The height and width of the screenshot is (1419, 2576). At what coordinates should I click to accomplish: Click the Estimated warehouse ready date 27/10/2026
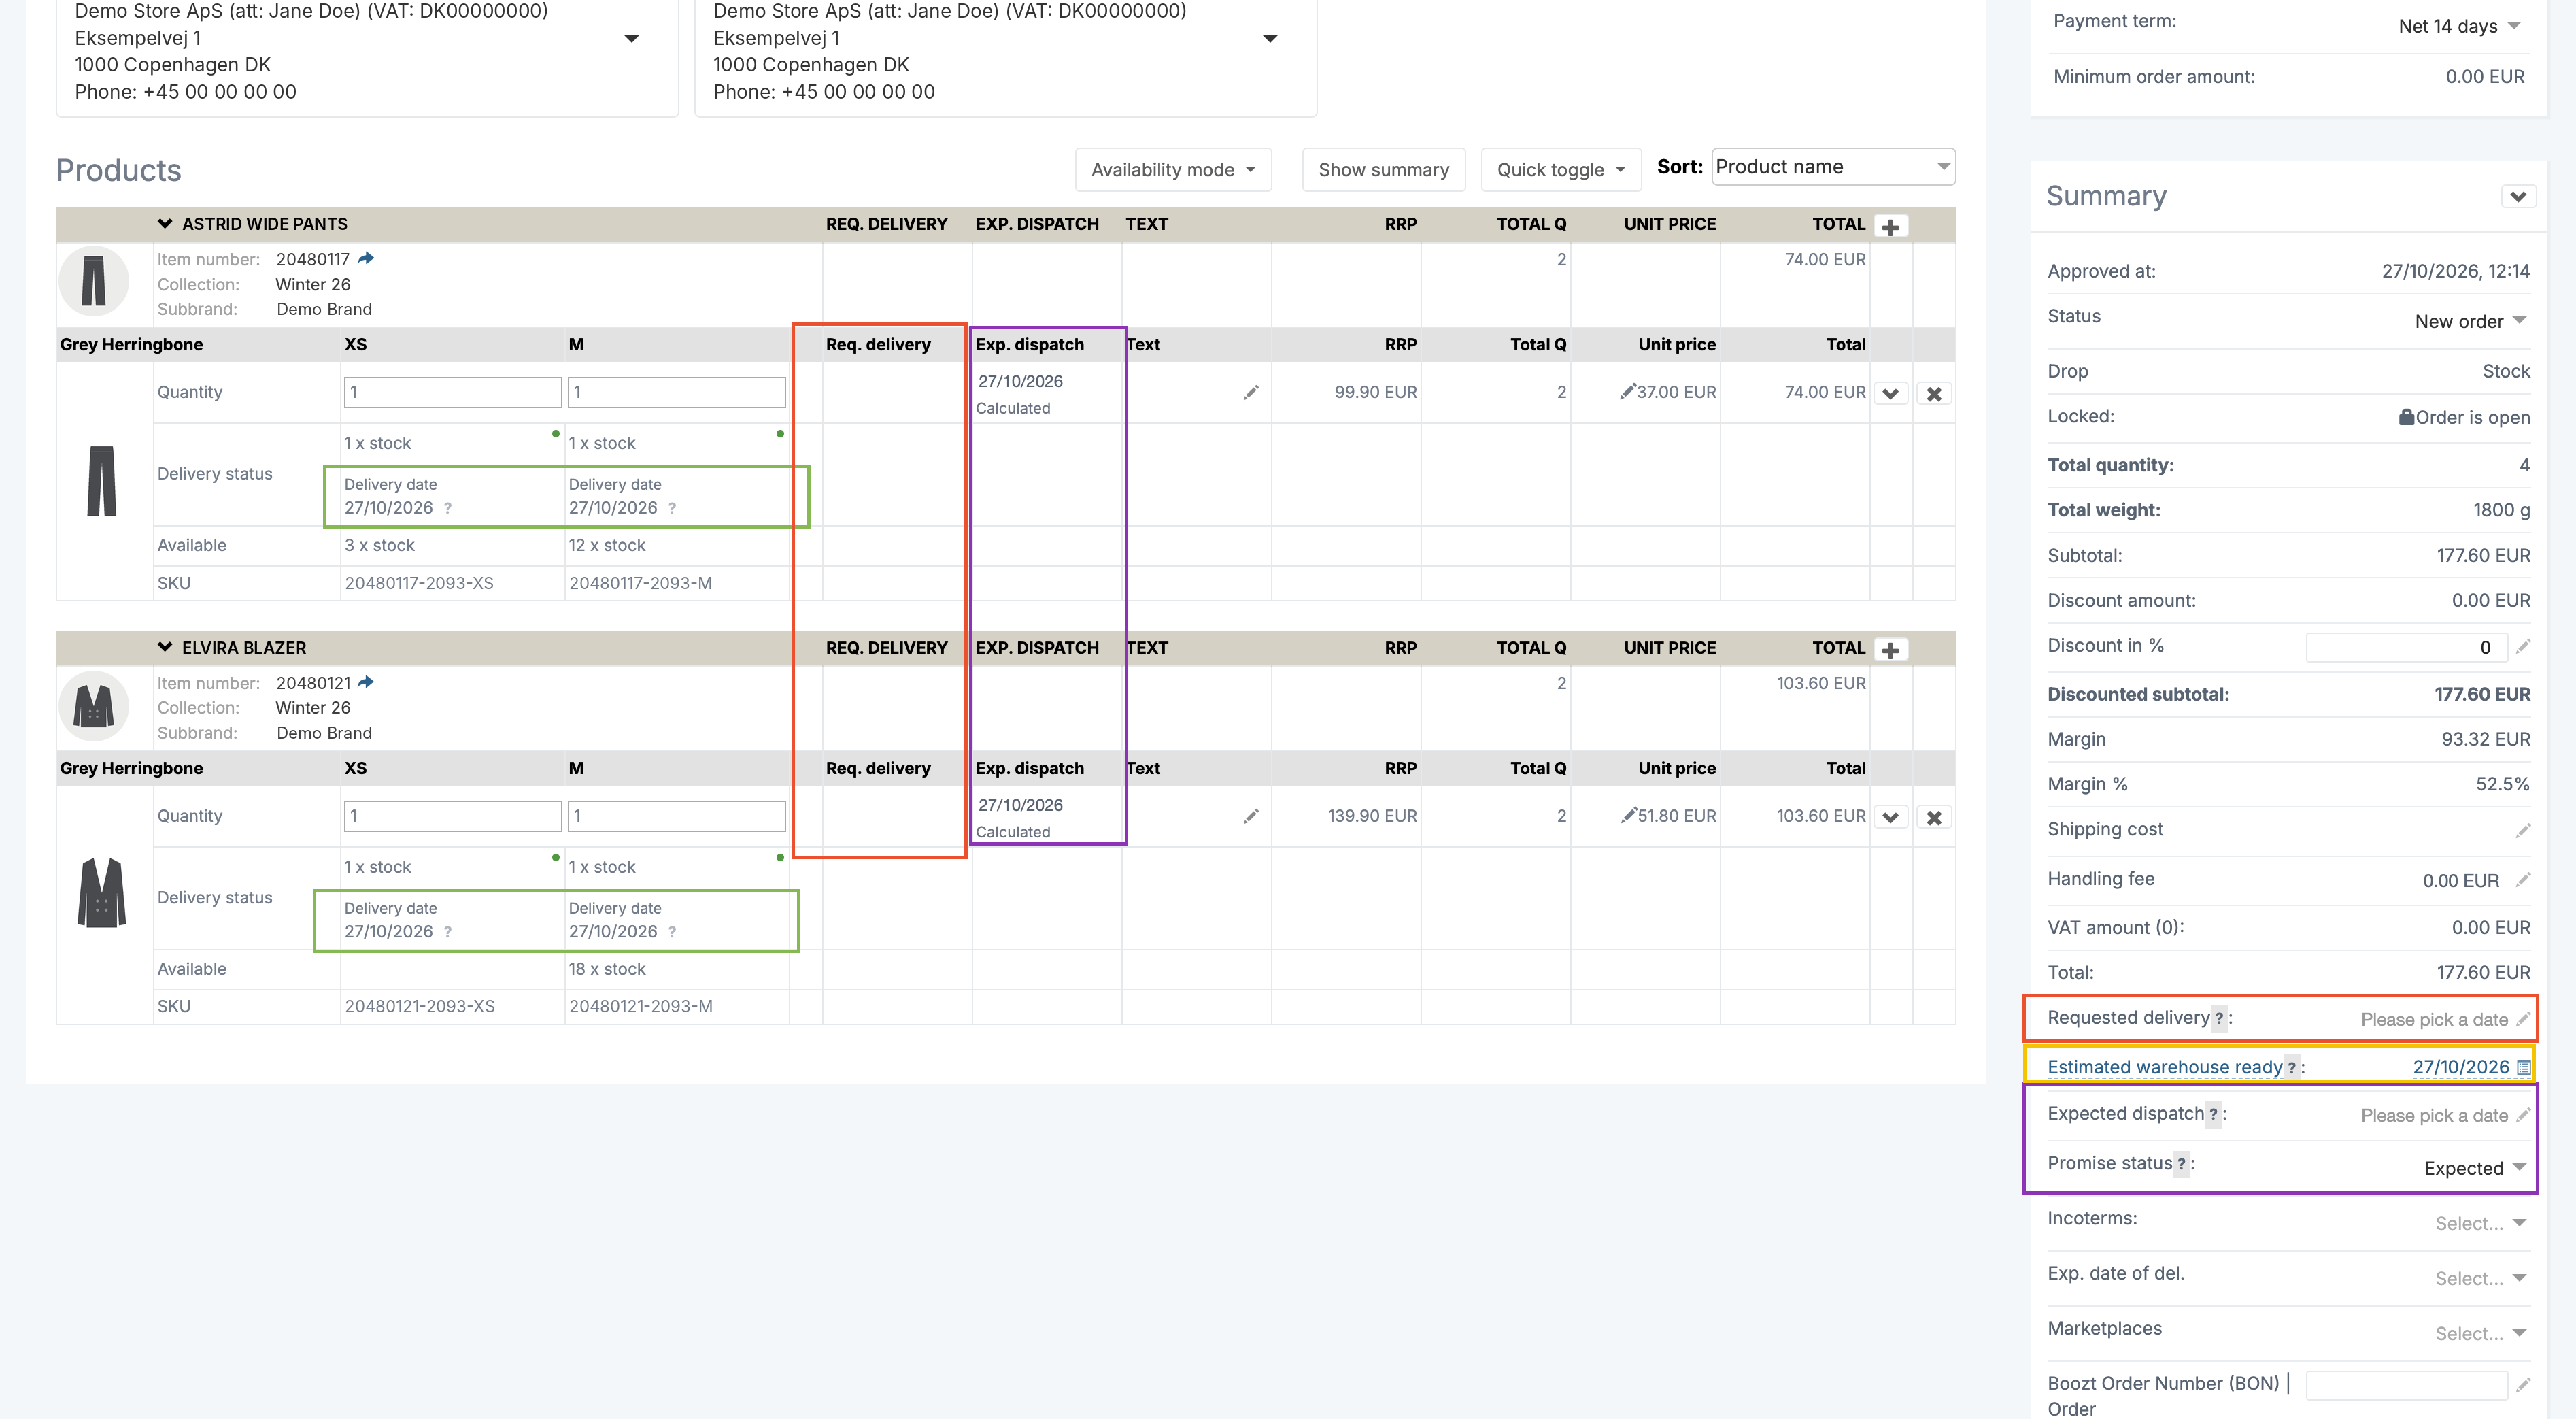click(x=2460, y=1068)
